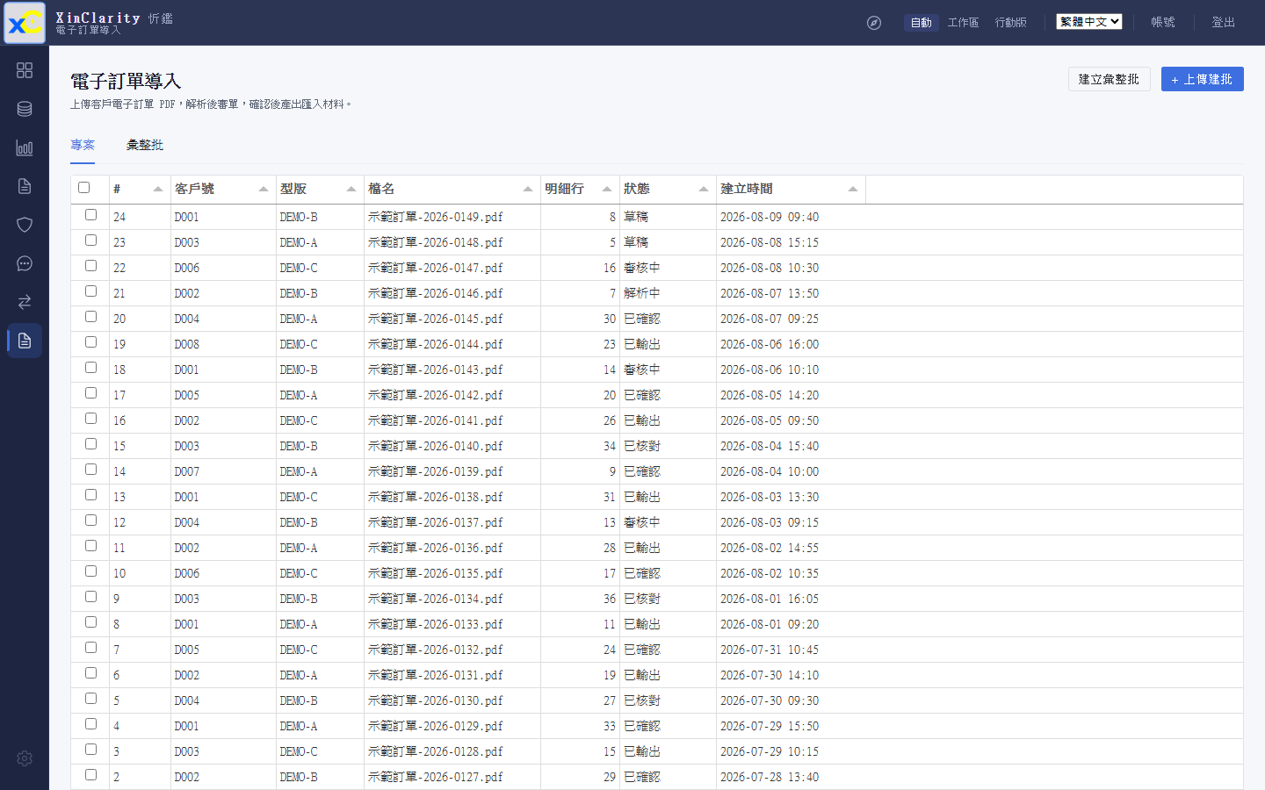This screenshot has height=790, width=1265.
Task: Click file name 示範訂單-2026-0128.pdf
Action: pos(436,751)
